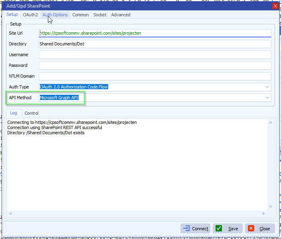Click into the Site Url field

[155, 33]
